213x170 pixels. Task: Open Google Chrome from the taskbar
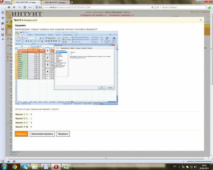[x=15, y=166]
